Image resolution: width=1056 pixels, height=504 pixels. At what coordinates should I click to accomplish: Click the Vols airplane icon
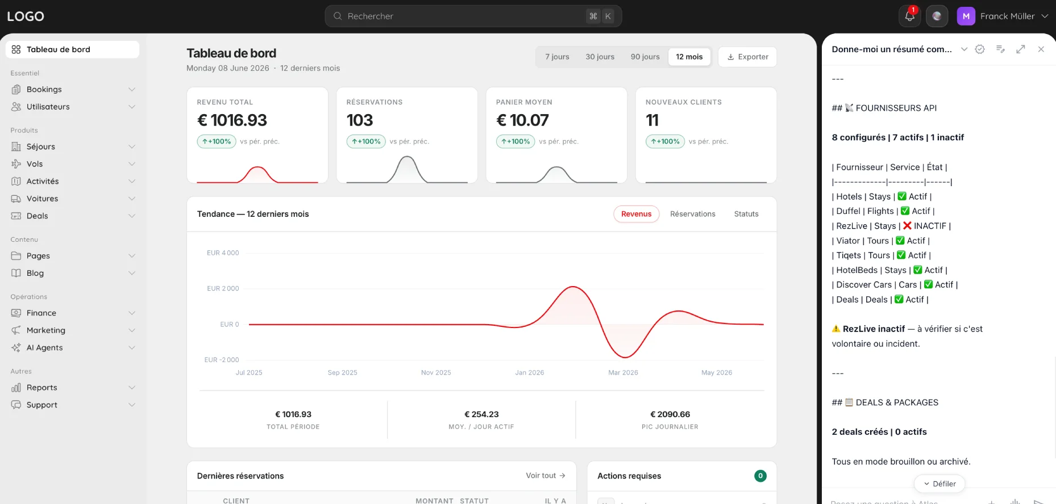coord(16,164)
